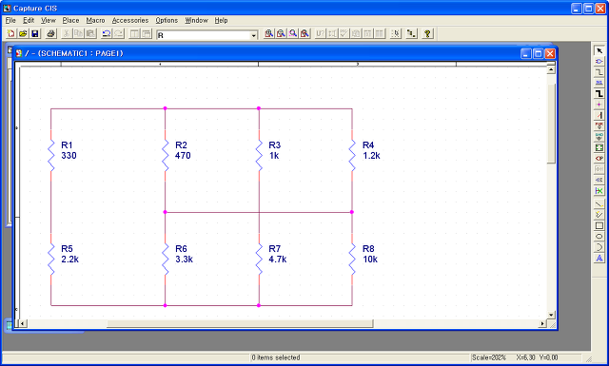
Task: Pick the Arc drawing tool
Action: point(599,247)
